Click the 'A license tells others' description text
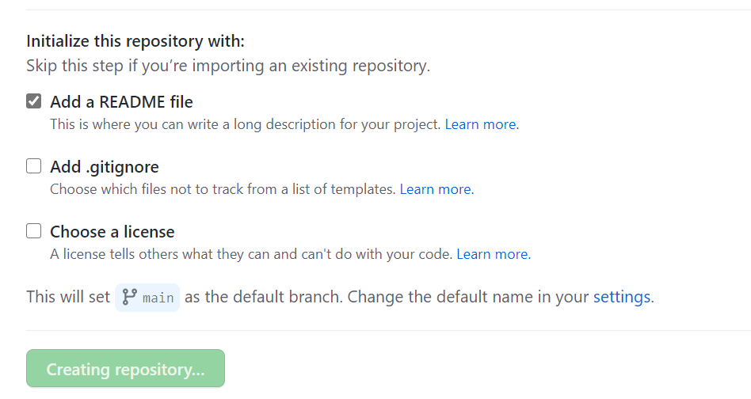751x399 pixels. click(x=251, y=254)
